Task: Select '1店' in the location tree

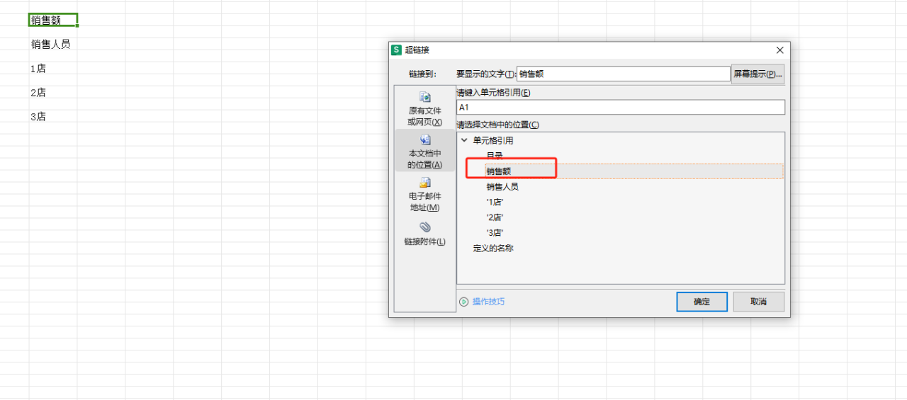Action: click(x=495, y=202)
